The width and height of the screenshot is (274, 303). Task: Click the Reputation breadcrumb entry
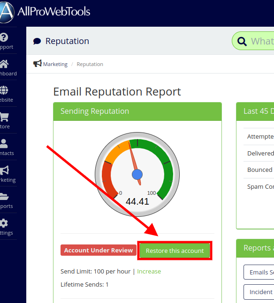[90, 64]
